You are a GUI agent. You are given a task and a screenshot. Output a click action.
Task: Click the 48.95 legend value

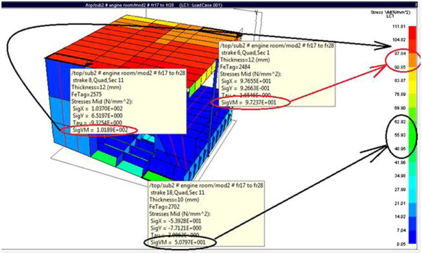pyautogui.click(x=400, y=149)
